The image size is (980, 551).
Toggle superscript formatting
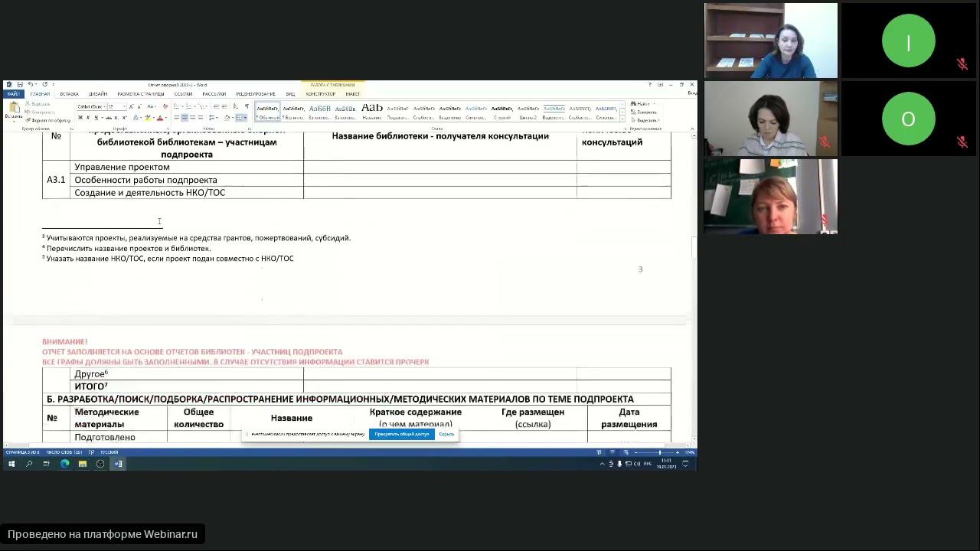click(x=124, y=118)
